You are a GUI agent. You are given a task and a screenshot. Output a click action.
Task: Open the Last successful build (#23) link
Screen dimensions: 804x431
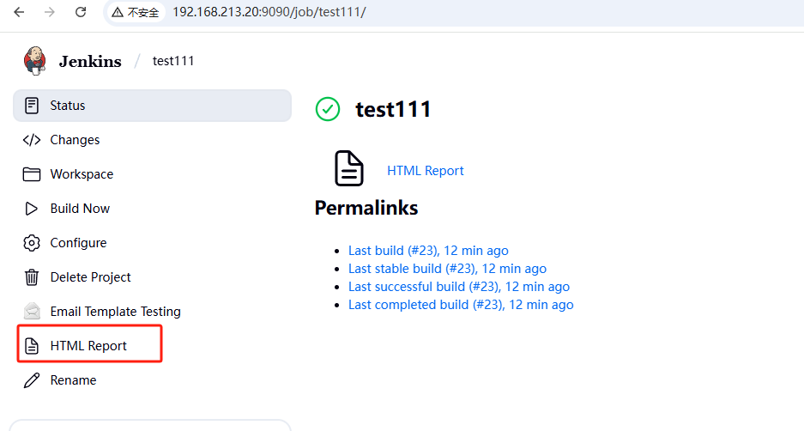458,287
